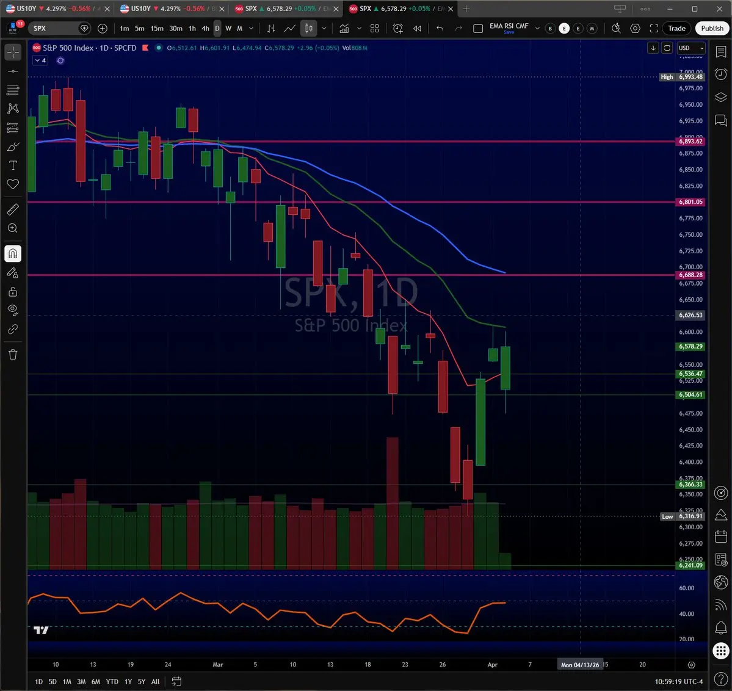The width and height of the screenshot is (732, 691).
Task: Select the candles chart style
Action: (308, 29)
